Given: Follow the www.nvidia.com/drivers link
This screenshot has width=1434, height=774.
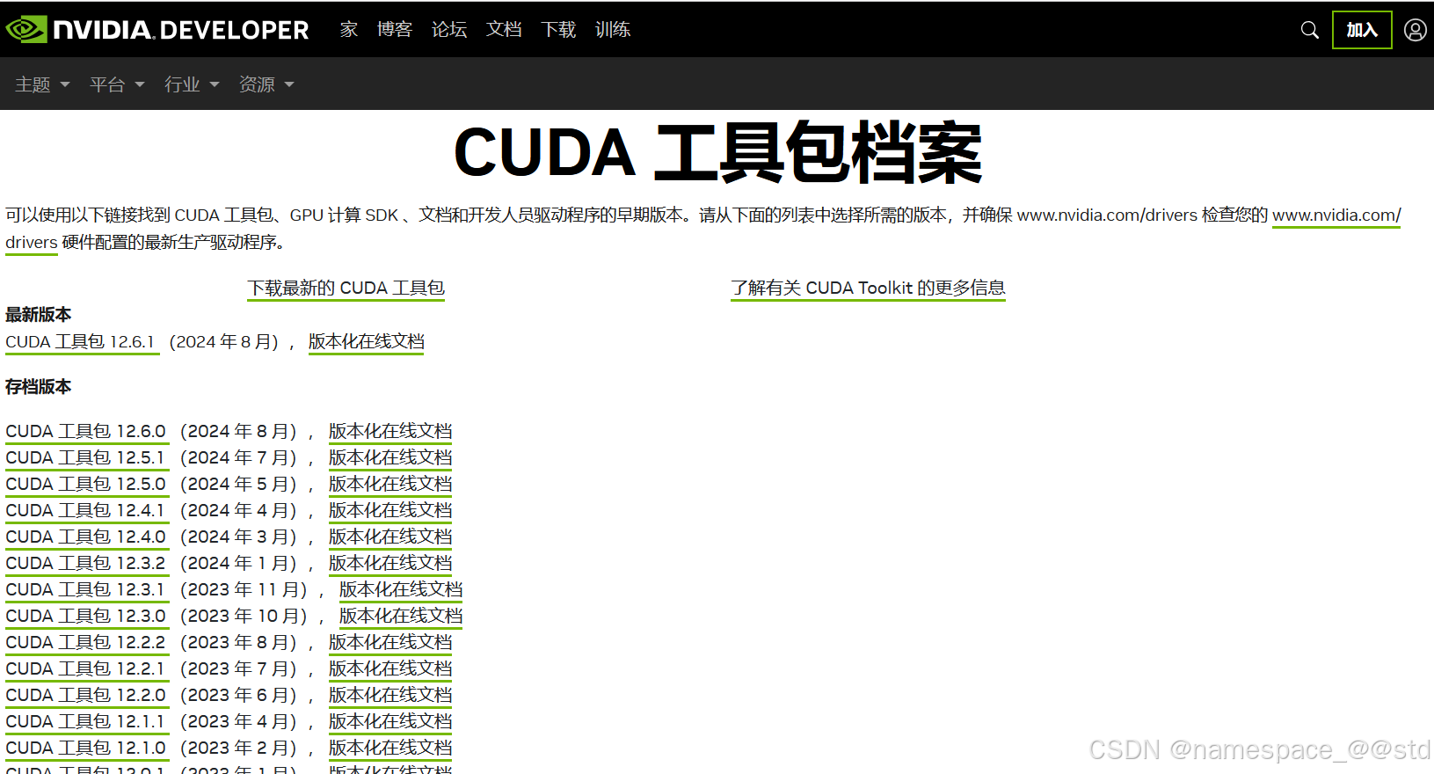Looking at the screenshot, I should pyautogui.click(x=1336, y=215).
